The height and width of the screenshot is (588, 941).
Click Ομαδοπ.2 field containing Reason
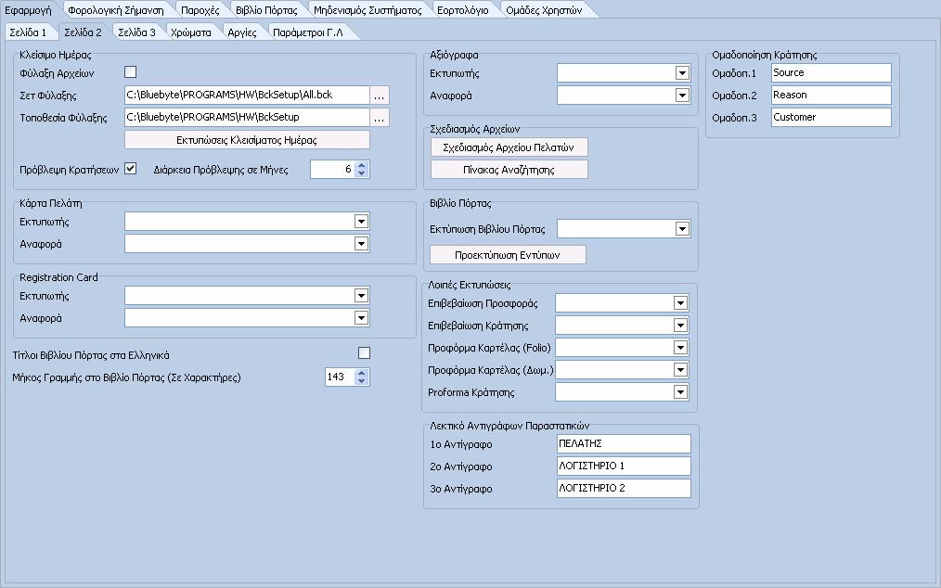point(831,95)
